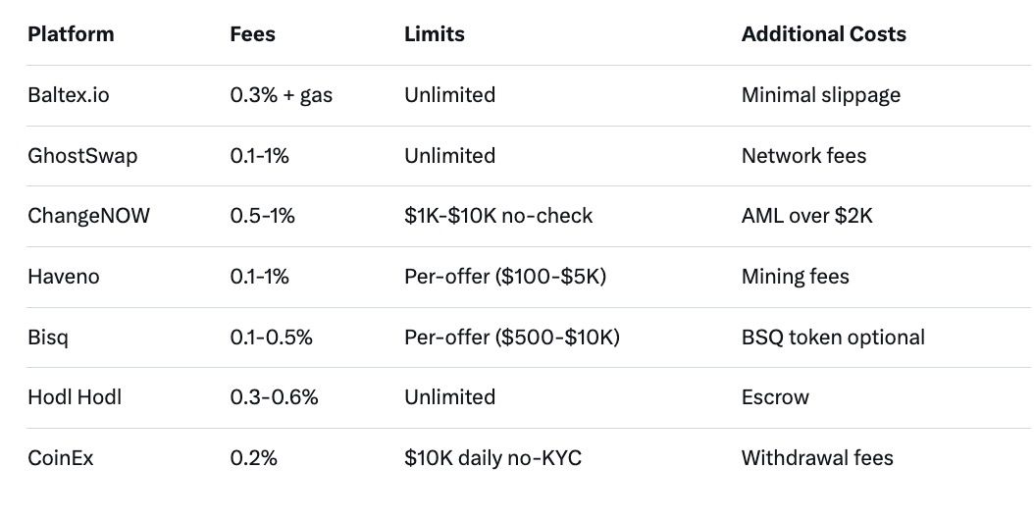This screenshot has width=1034, height=520.
Task: Click the AML over $2K cell
Action: [806, 216]
